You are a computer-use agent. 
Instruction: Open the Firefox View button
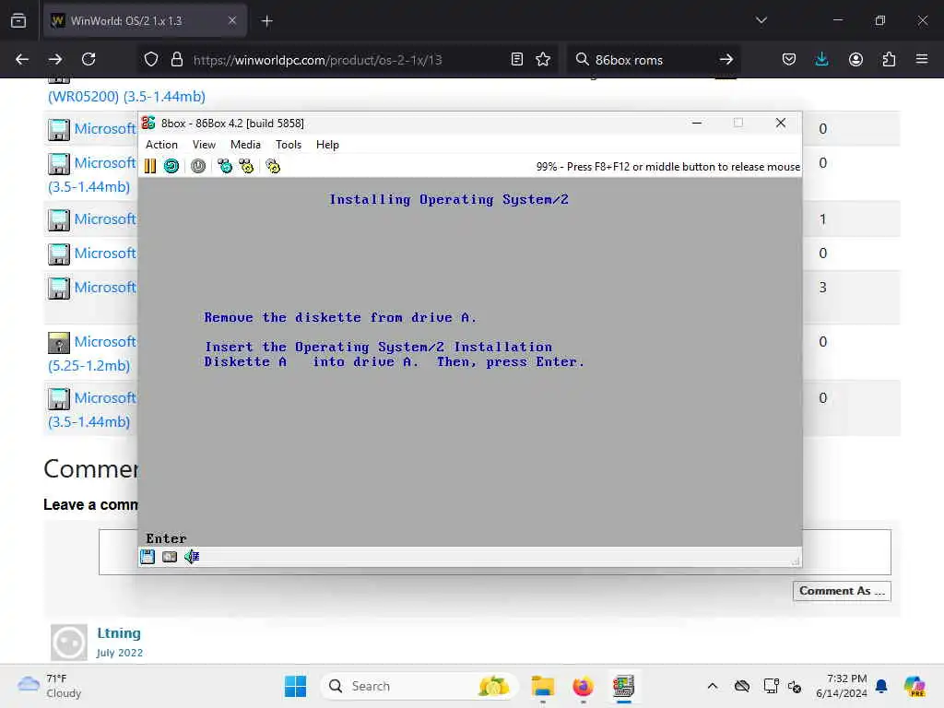point(18,21)
